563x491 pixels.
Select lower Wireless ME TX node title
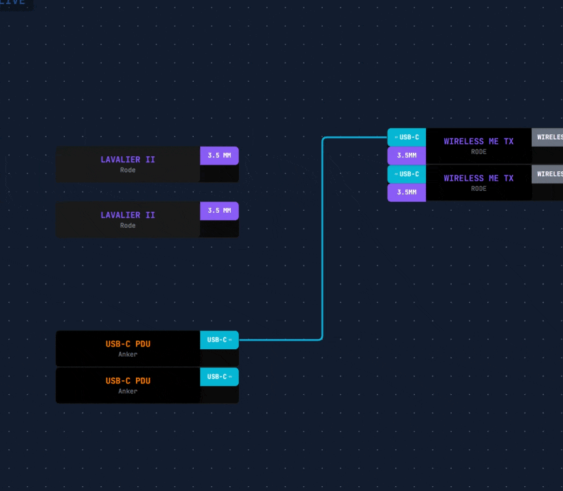coord(478,179)
